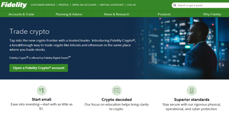Open the News & Research menu
This screenshot has height=128, width=229.
click(117, 14)
